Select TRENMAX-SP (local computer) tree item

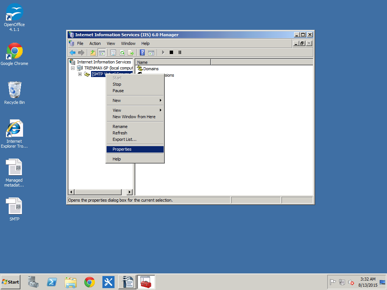coord(108,68)
